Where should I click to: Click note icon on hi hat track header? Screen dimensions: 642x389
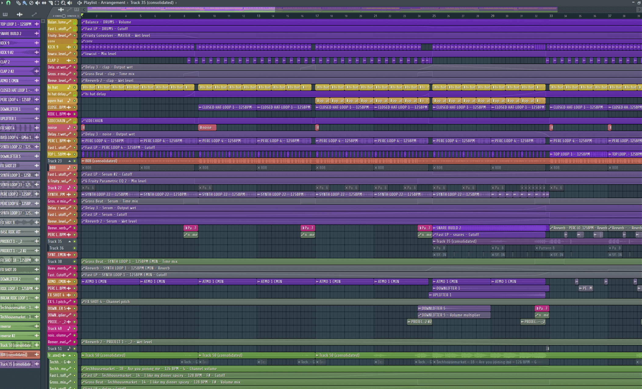(69, 87)
